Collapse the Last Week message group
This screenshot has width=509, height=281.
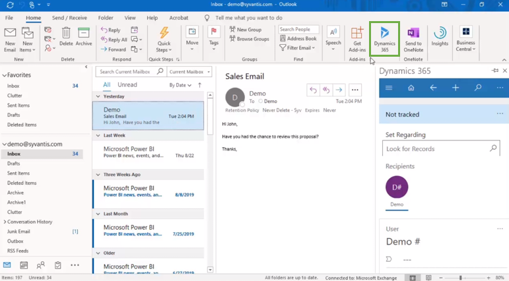[98, 135]
